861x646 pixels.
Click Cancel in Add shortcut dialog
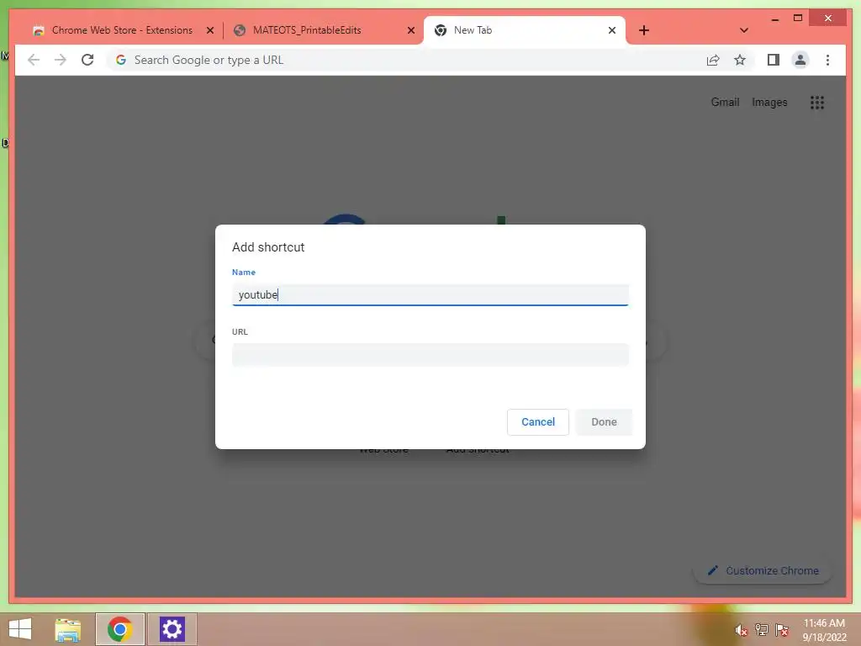538,422
